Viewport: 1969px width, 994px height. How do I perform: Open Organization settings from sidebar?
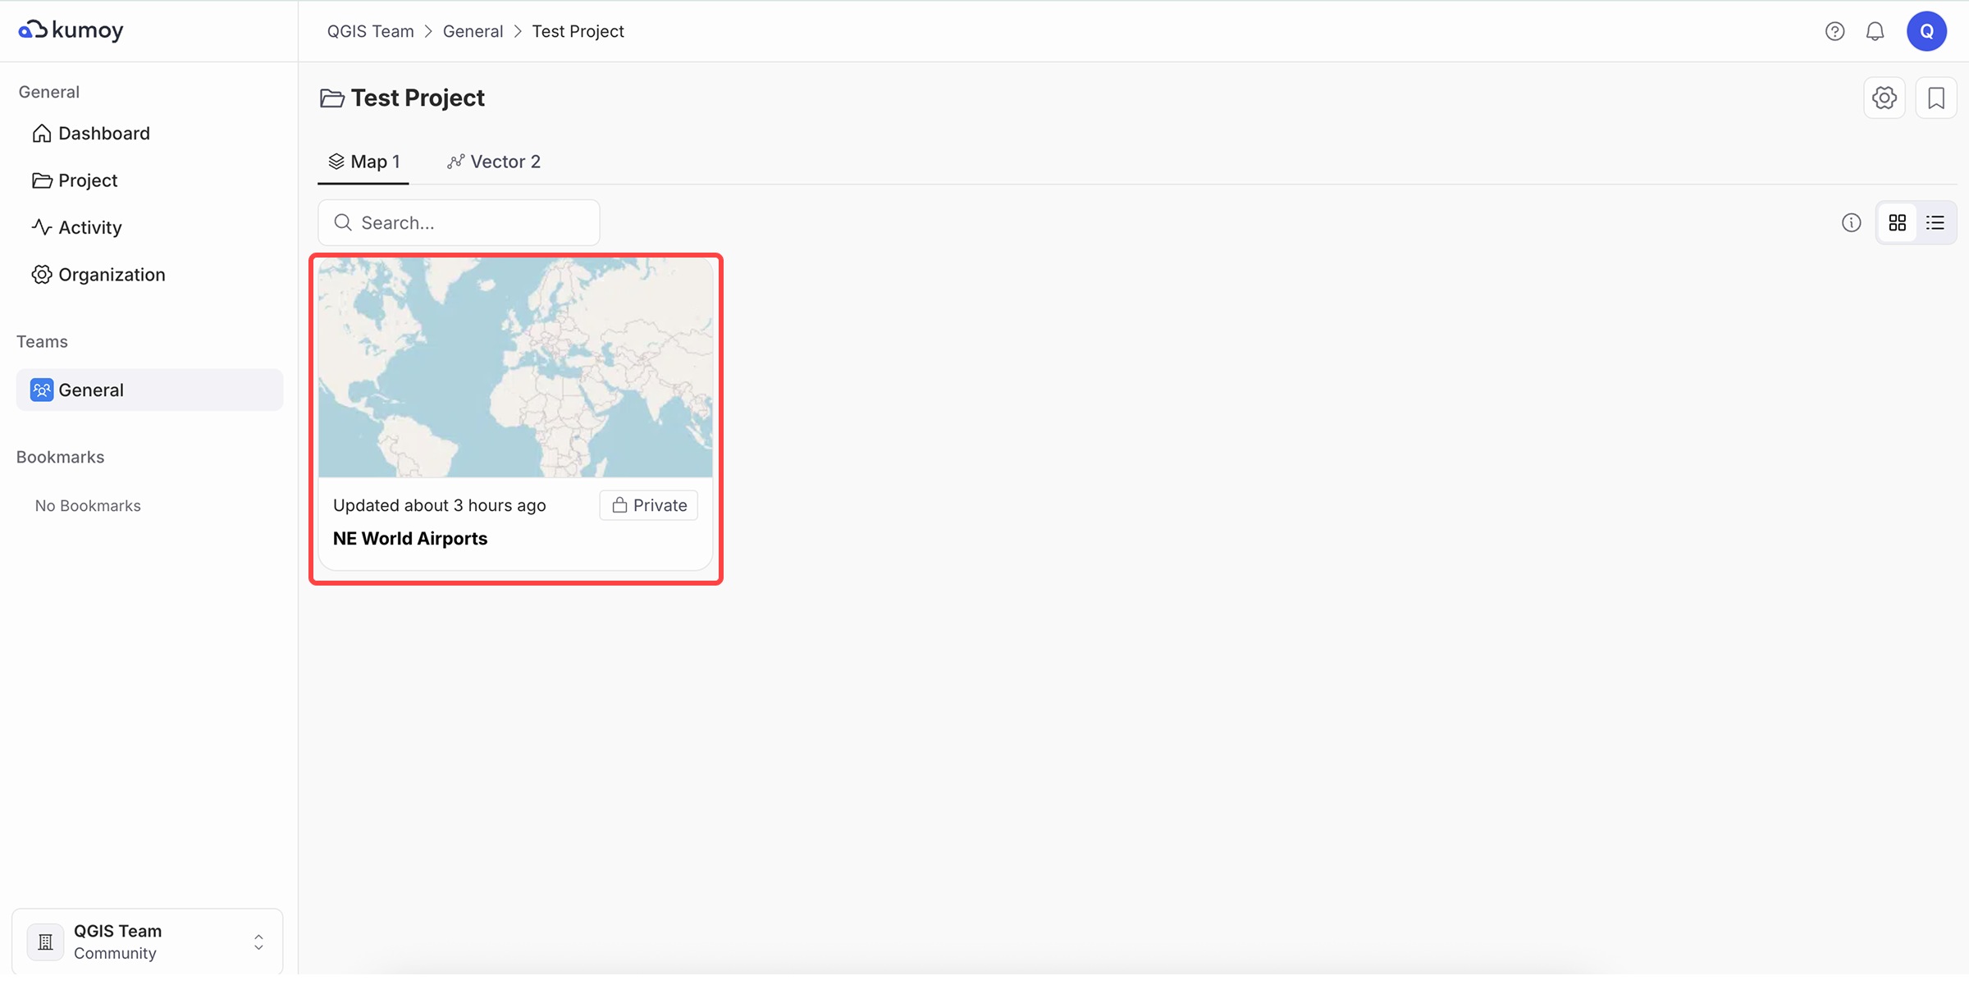112,274
